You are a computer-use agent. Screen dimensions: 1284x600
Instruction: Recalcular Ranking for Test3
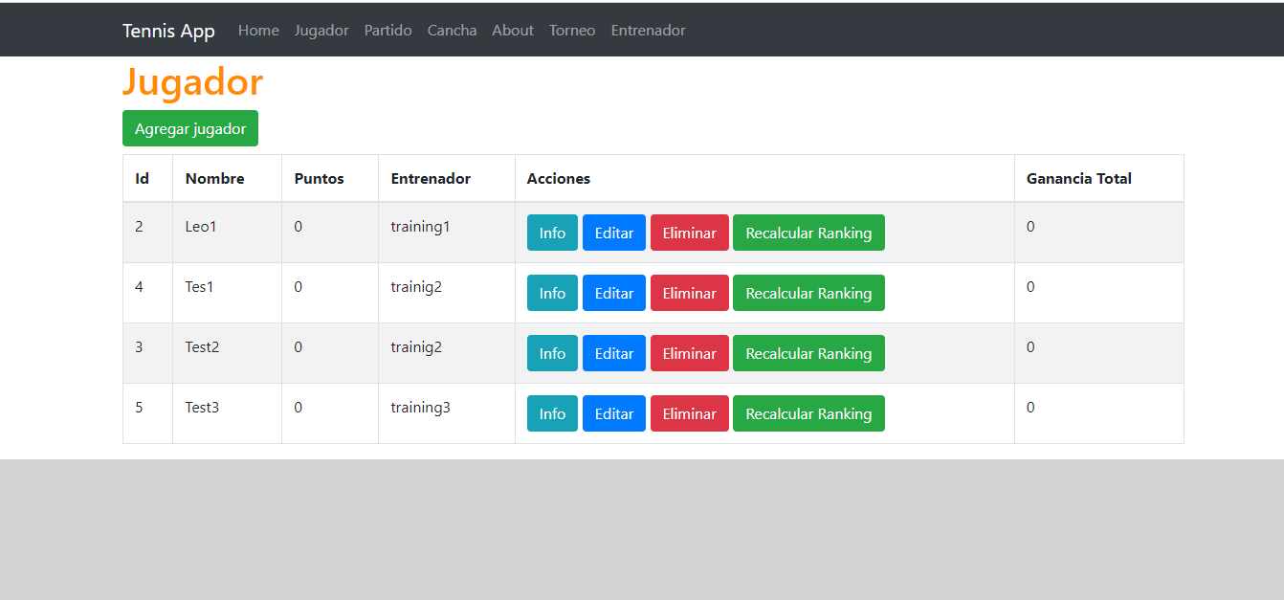click(808, 413)
